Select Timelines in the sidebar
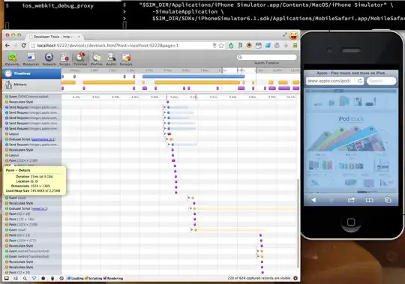This screenshot has height=284, width=405. click(x=31, y=73)
